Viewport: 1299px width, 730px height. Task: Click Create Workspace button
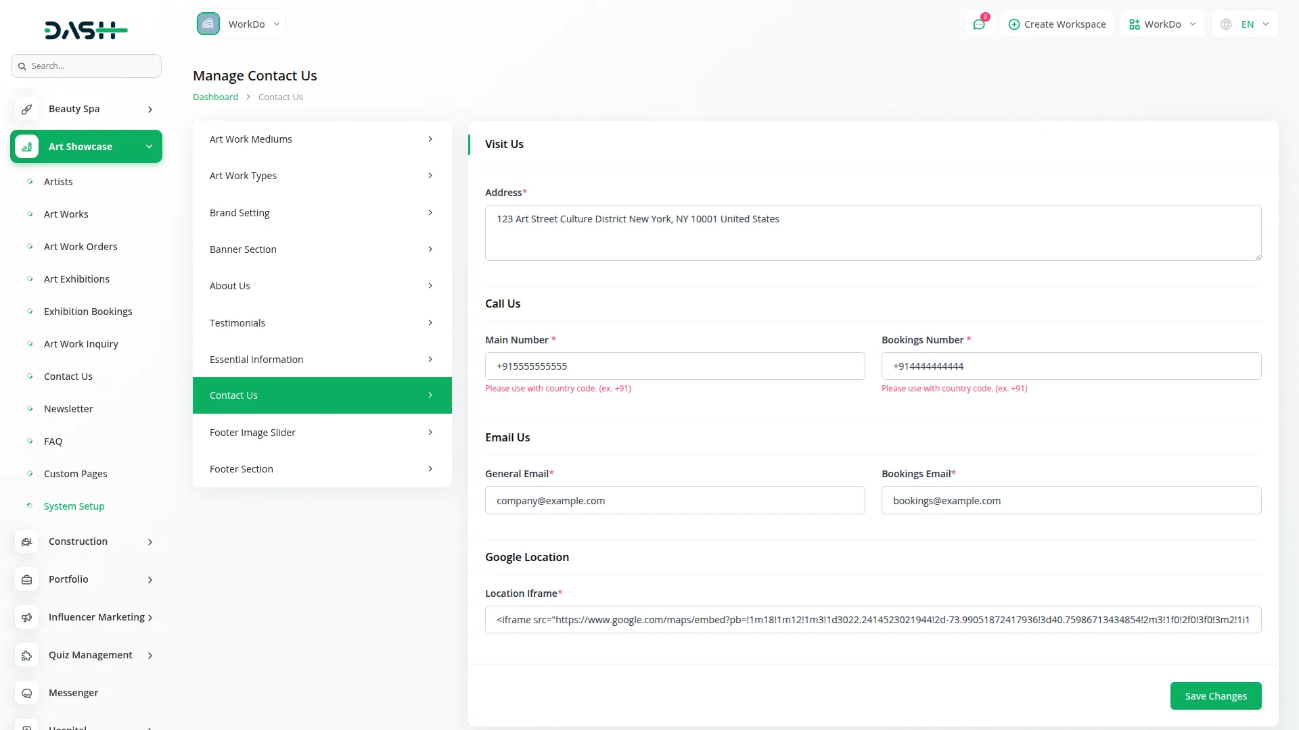[x=1057, y=24]
